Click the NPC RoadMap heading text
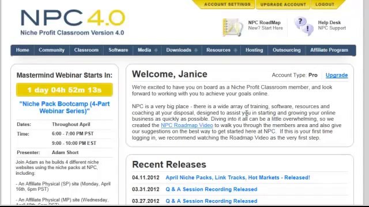 [264, 22]
